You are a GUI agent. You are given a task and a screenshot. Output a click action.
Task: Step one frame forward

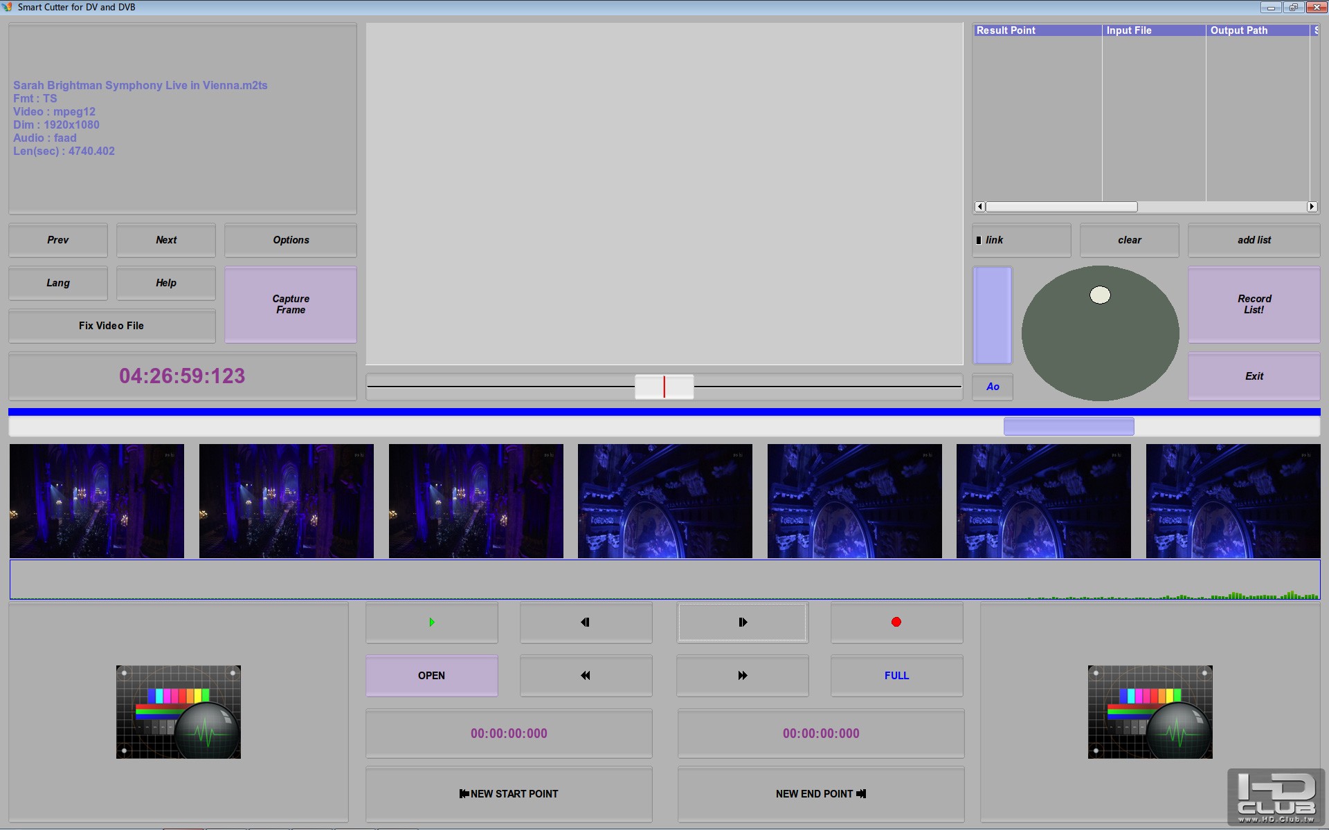pyautogui.click(x=742, y=622)
